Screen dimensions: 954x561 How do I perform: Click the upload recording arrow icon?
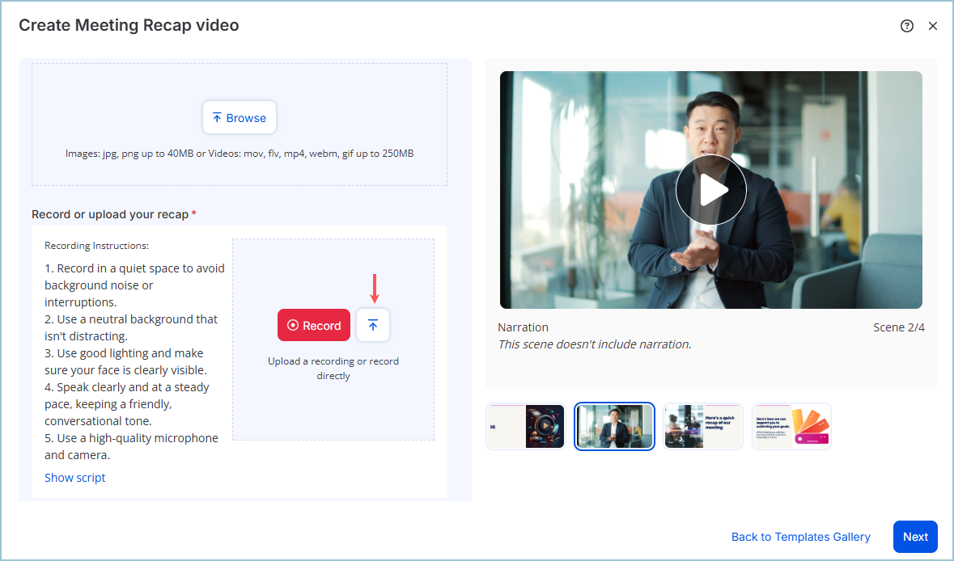click(x=373, y=325)
